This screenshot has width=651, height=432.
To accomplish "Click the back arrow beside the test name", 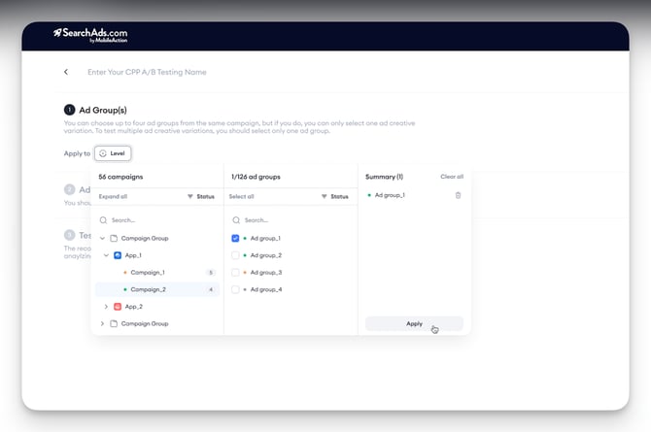I will 66,72.
